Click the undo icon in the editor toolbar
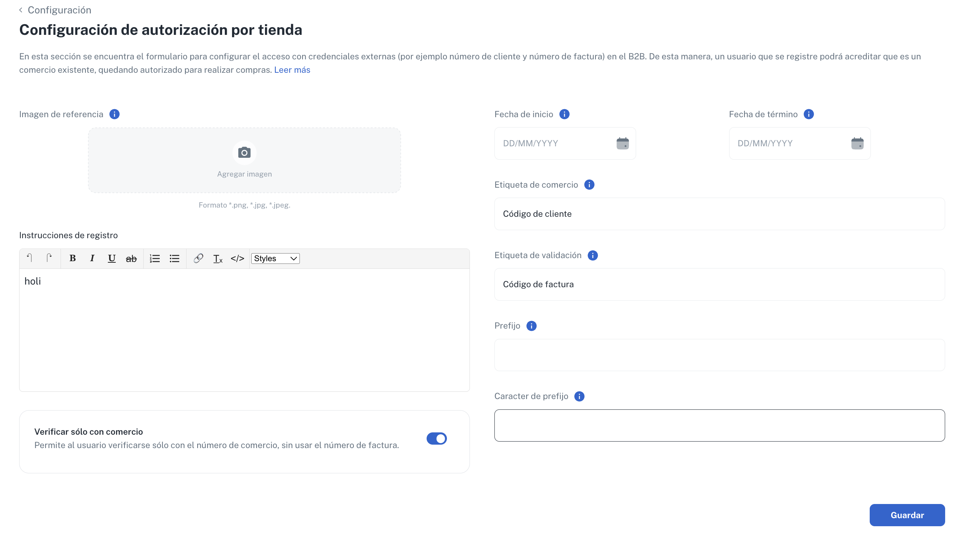 click(x=29, y=258)
